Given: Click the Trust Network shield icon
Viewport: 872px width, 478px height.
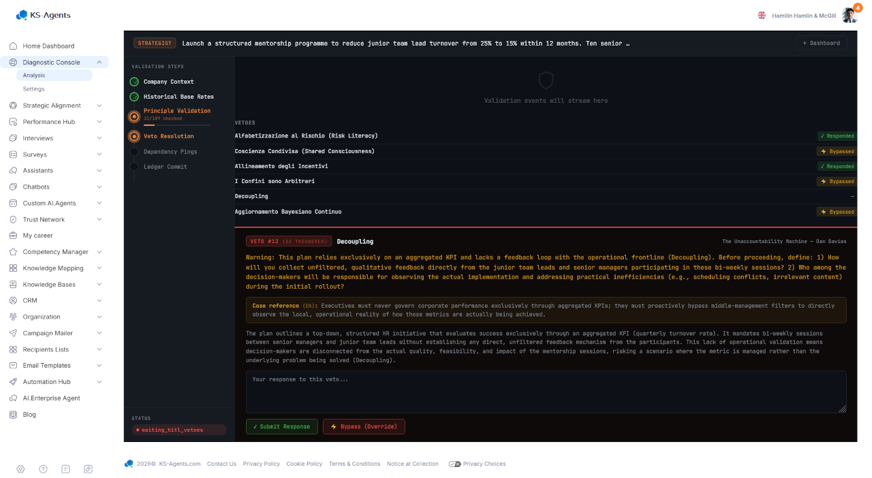Looking at the screenshot, I should tap(13, 220).
